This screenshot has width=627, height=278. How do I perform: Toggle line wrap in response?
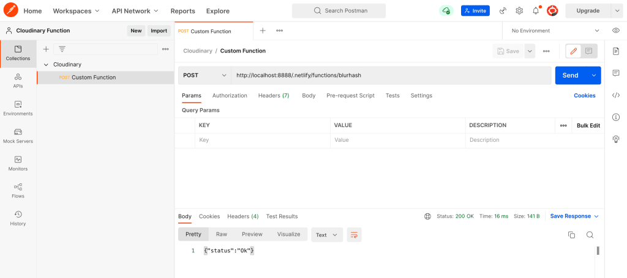pos(355,235)
